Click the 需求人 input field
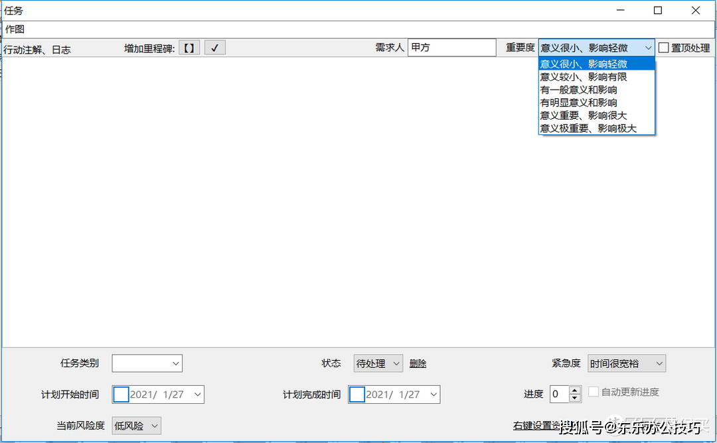This screenshot has width=717, height=443. click(x=451, y=48)
